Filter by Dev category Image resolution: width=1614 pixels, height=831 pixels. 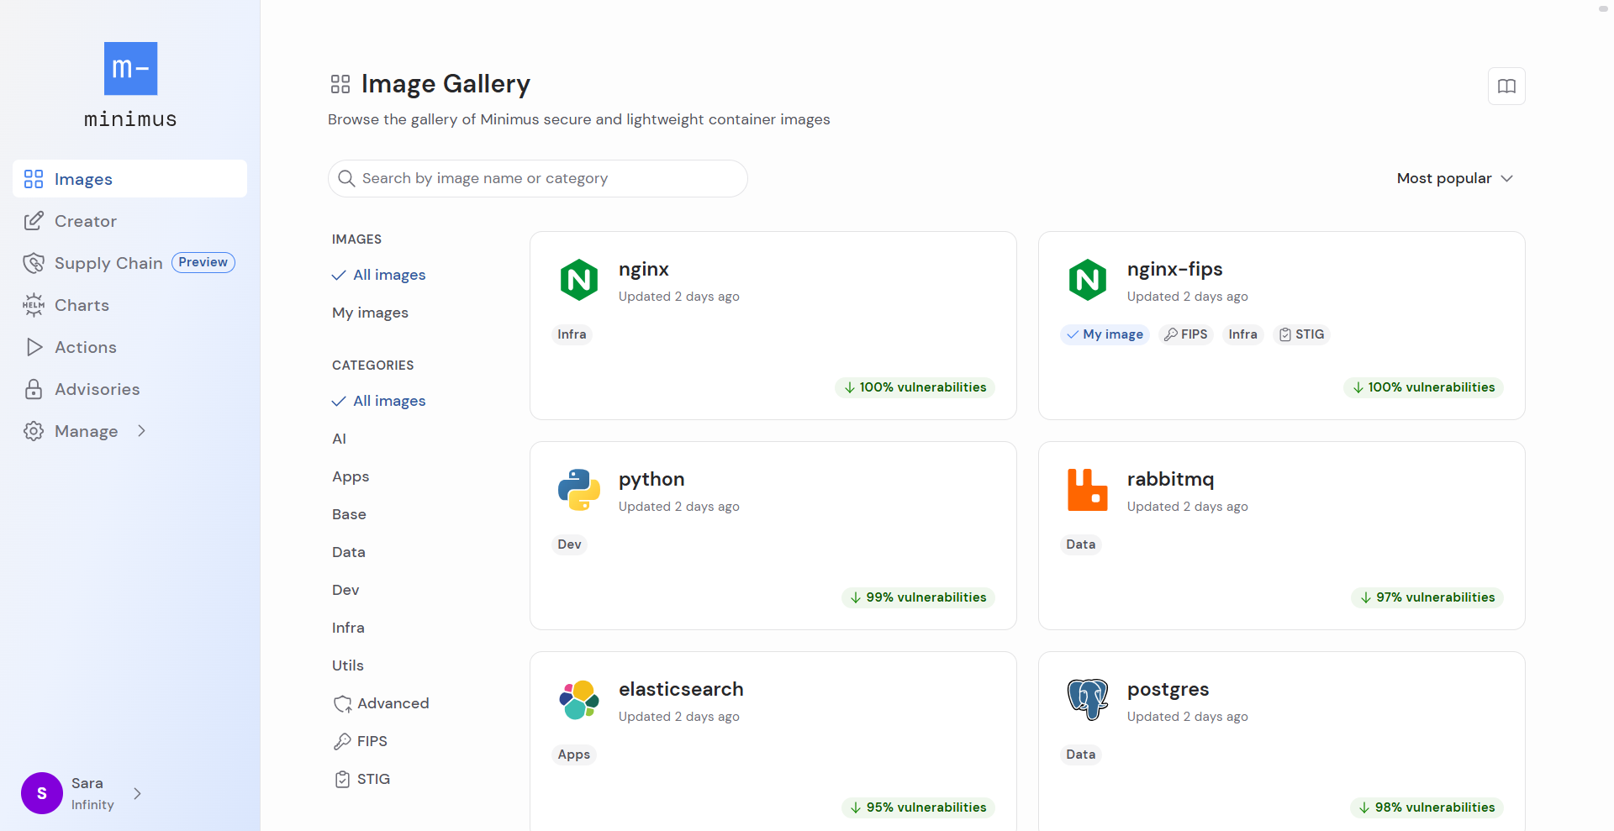pos(345,590)
